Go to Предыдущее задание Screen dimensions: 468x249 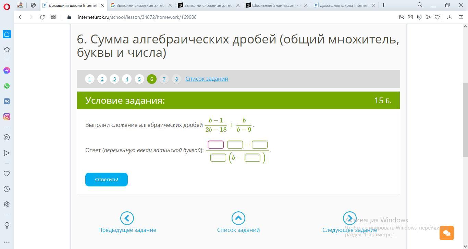127,223
